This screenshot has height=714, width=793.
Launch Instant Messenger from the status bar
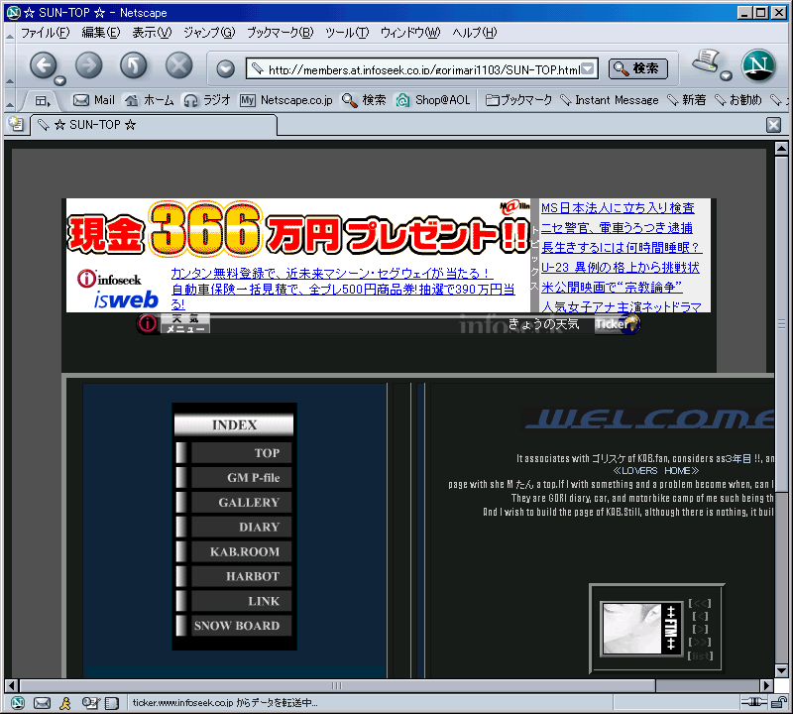pyautogui.click(x=65, y=702)
